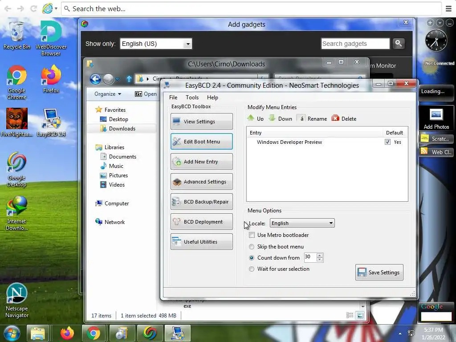
Task: Open Google Desktop shortcut icon
Action: [16, 170]
